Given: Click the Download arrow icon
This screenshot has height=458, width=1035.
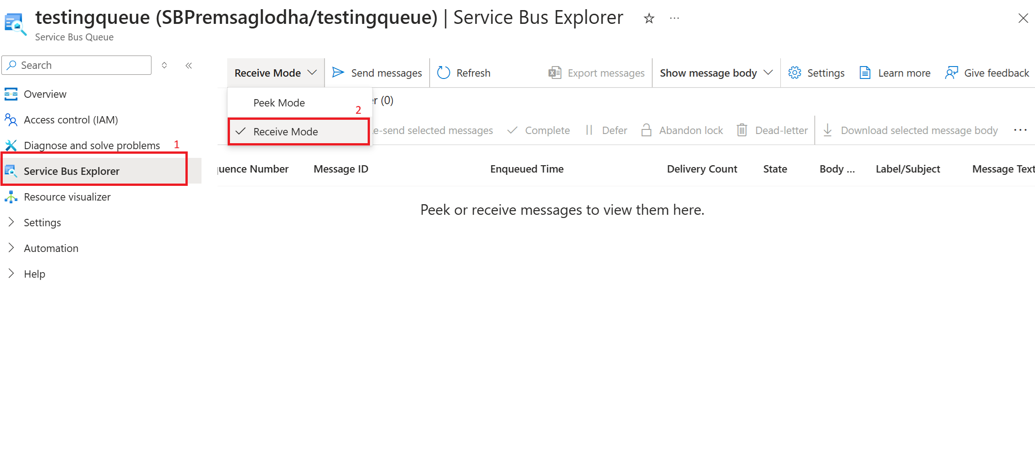Looking at the screenshot, I should (x=828, y=130).
